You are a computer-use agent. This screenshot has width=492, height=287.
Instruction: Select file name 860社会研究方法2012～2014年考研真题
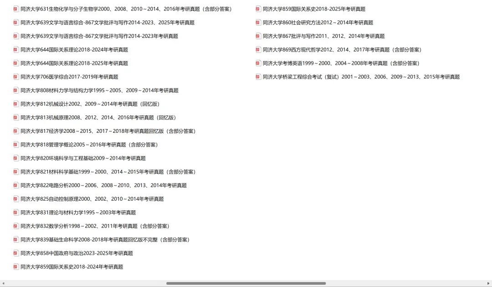pyautogui.click(x=318, y=23)
